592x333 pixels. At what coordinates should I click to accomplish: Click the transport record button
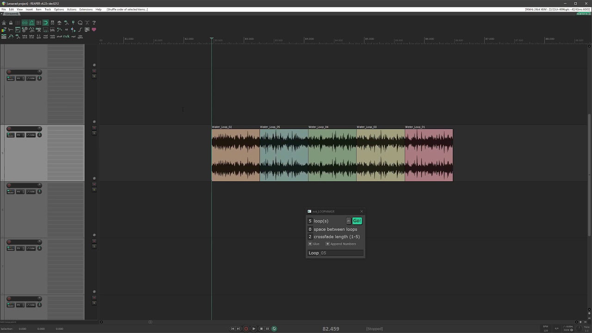[x=246, y=329]
